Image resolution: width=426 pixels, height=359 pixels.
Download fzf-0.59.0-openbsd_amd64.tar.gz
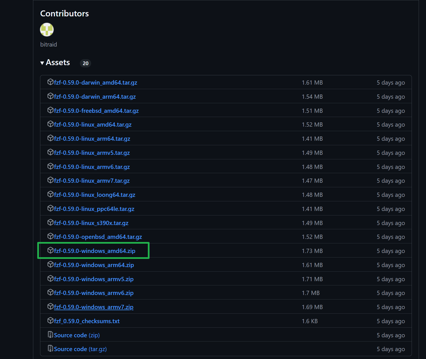coord(98,237)
